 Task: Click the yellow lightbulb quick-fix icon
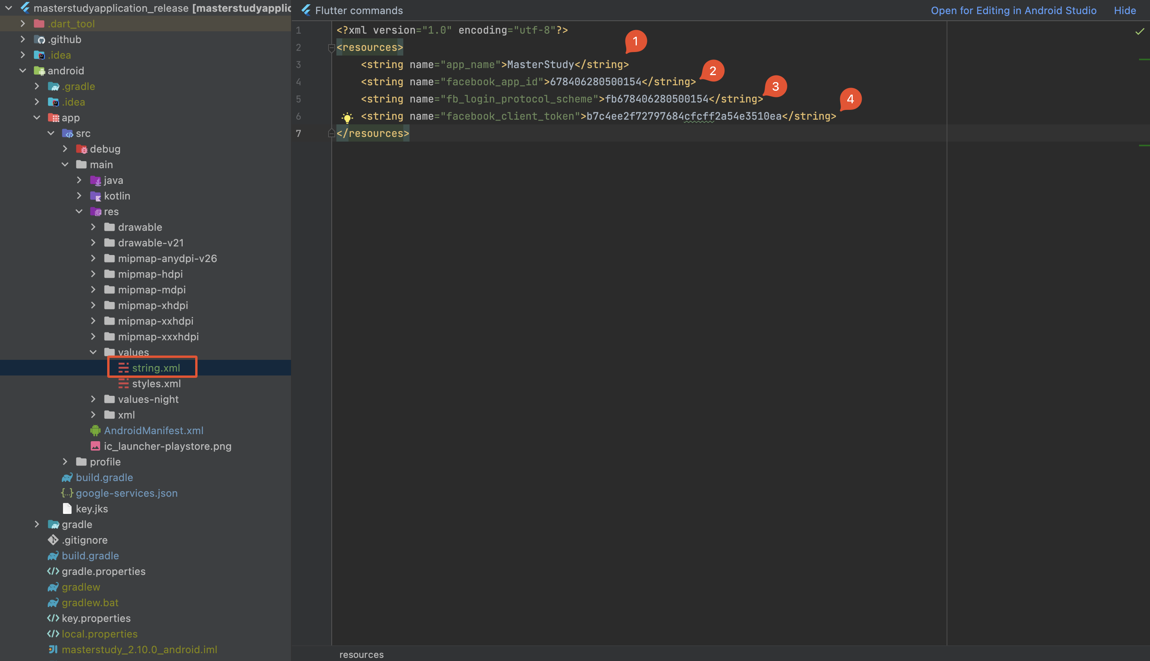347,118
